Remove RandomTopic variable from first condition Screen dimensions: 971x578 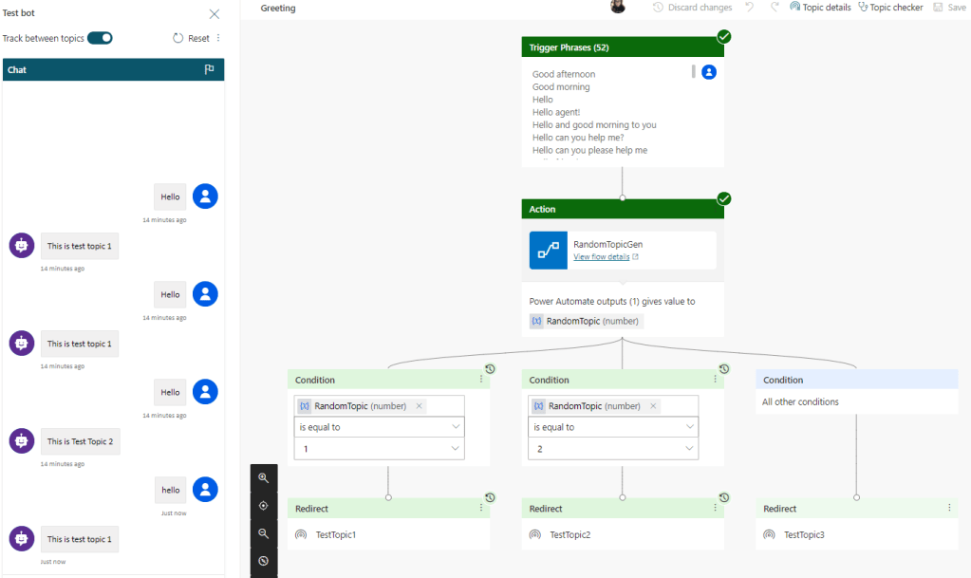(420, 406)
